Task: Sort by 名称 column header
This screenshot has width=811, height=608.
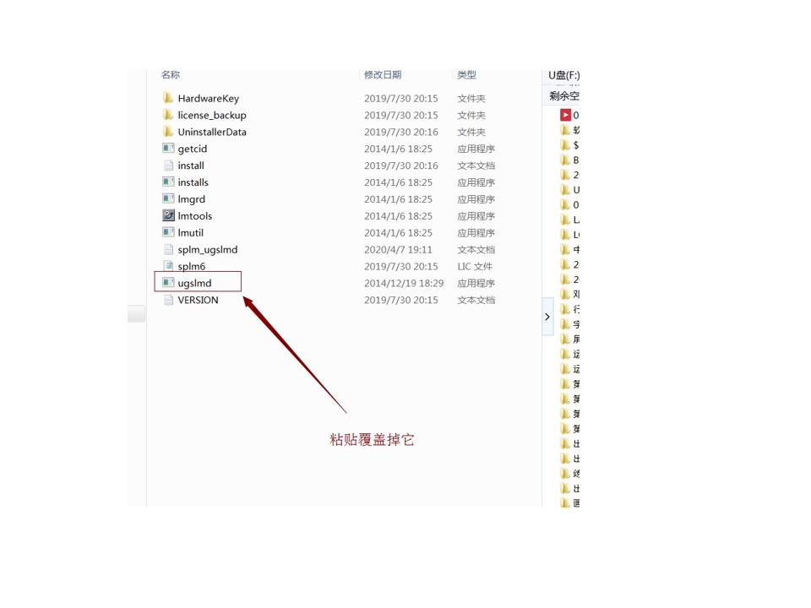Action: tap(170, 75)
